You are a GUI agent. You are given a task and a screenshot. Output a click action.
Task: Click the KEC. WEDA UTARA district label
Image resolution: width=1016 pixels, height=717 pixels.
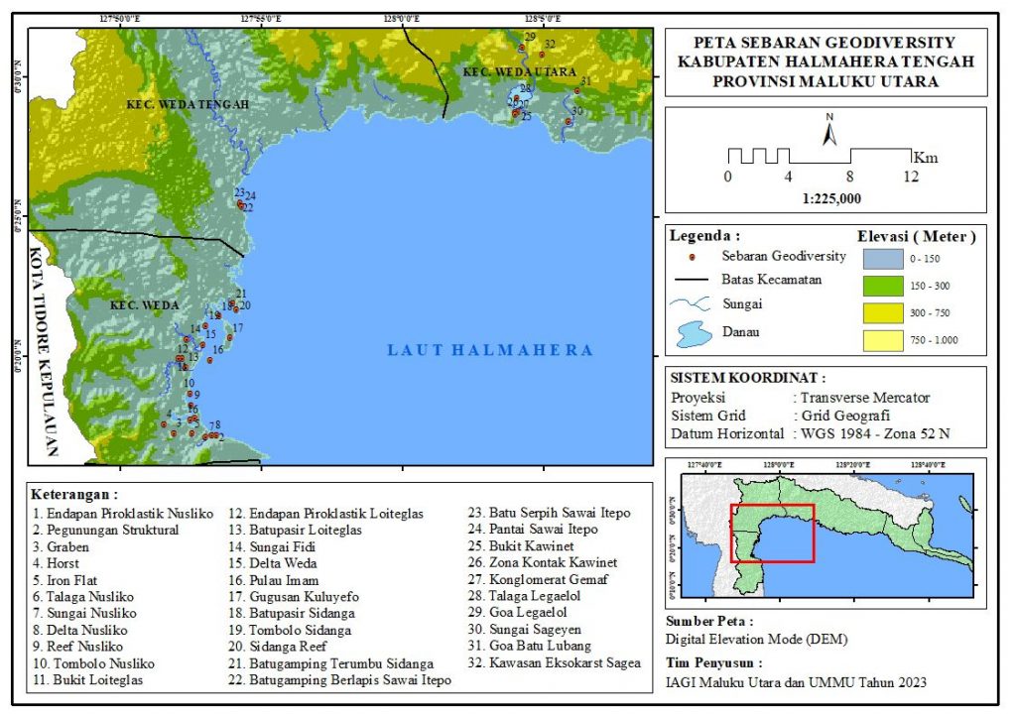click(x=508, y=71)
